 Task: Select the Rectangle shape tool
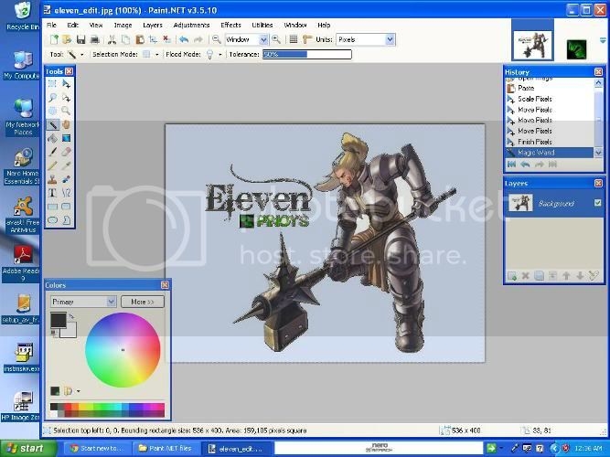pyautogui.click(x=52, y=207)
